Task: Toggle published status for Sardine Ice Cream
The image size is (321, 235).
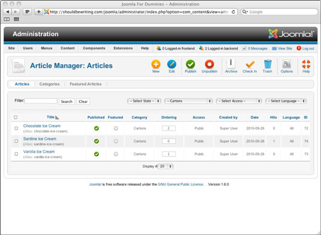Action: (97, 141)
